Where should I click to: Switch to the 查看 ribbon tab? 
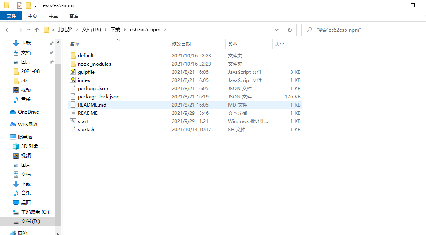pyautogui.click(x=74, y=16)
